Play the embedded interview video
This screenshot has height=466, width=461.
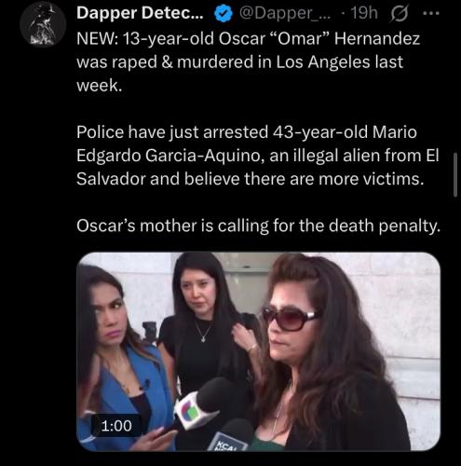click(x=258, y=351)
